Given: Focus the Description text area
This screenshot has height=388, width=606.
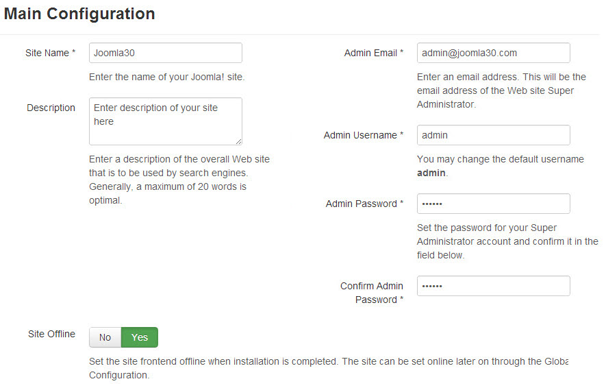Looking at the screenshot, I should pos(165,121).
